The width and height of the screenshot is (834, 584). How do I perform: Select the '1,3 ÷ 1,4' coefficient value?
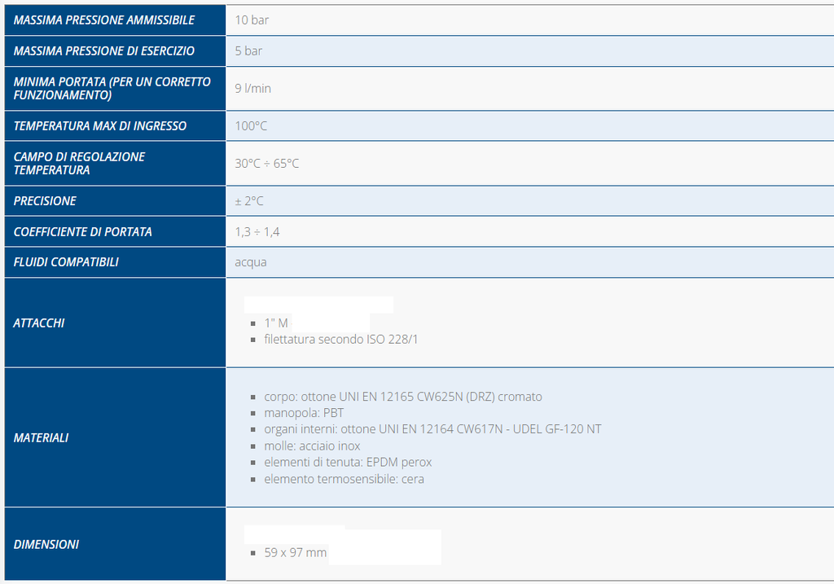point(257,231)
